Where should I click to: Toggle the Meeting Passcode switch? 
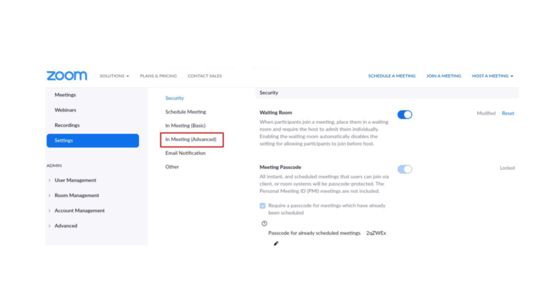(x=404, y=169)
